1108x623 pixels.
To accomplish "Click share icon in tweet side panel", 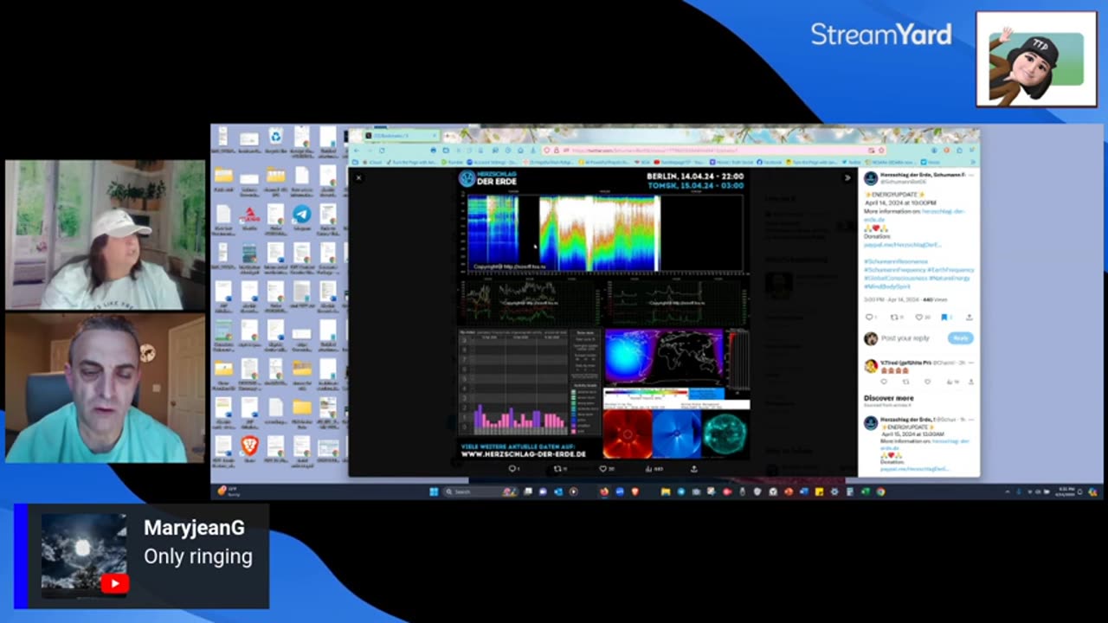I will tap(969, 317).
